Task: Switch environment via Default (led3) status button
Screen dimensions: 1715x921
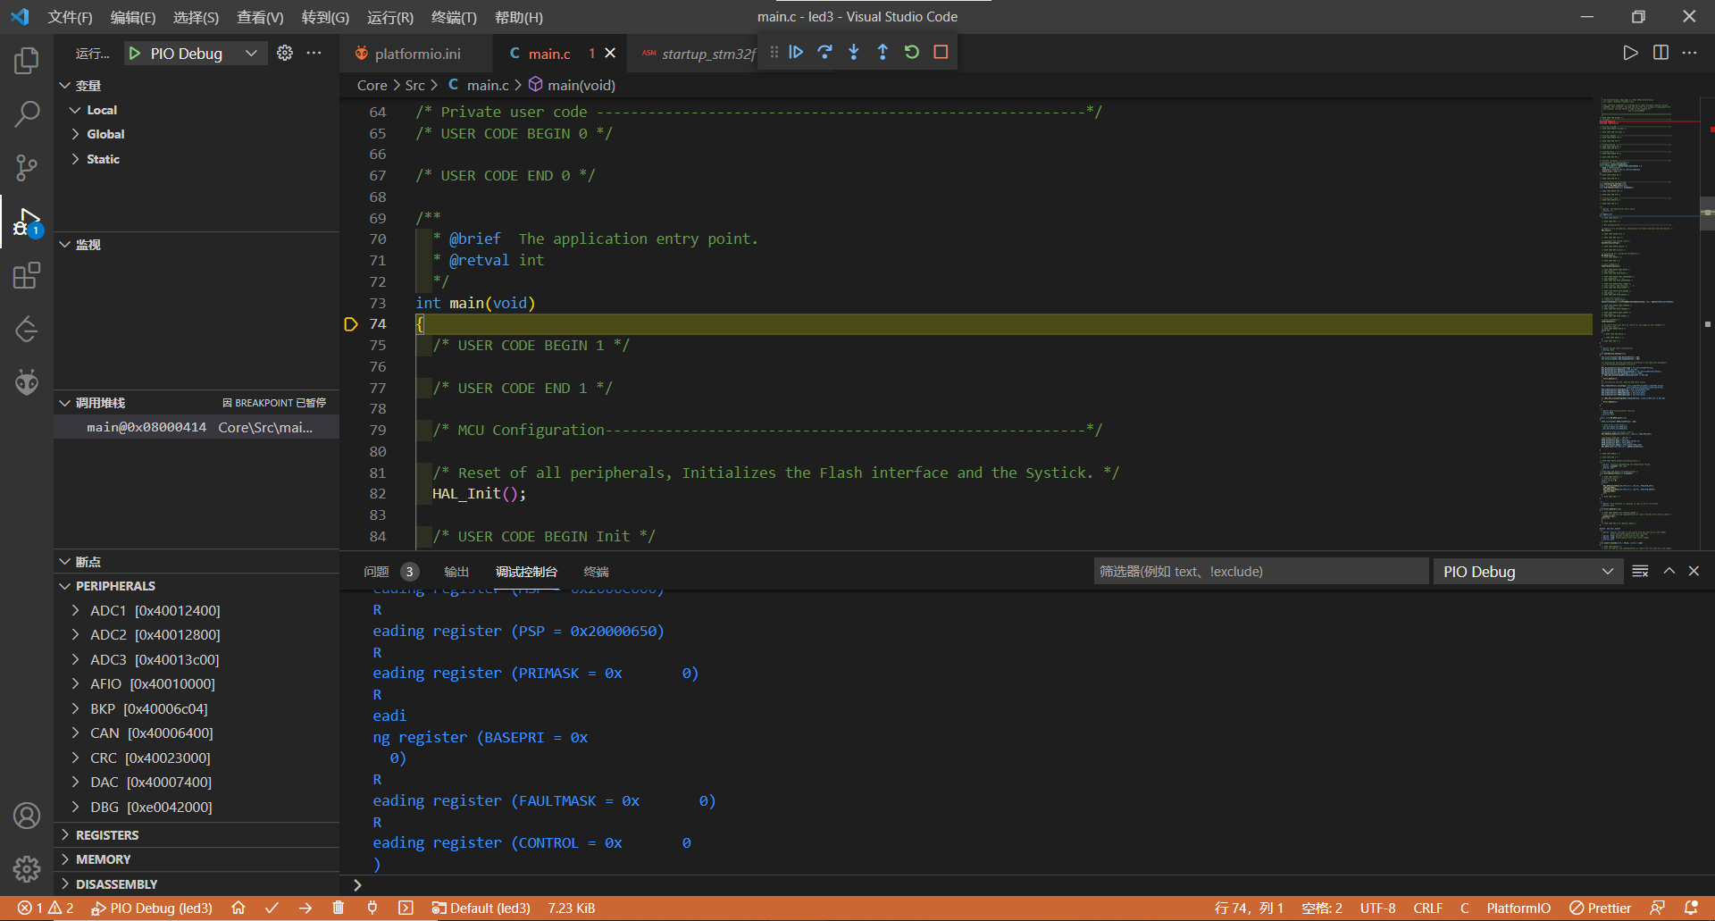Action: [481, 908]
